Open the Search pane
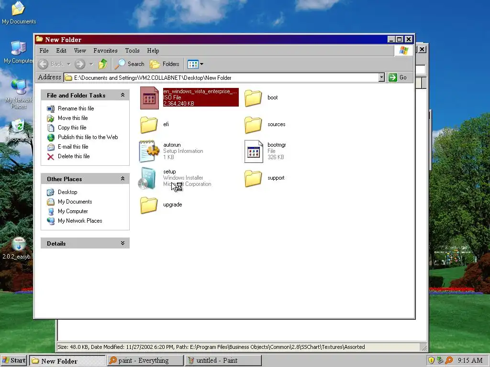Viewport: 490px width, 367px height. tap(129, 64)
